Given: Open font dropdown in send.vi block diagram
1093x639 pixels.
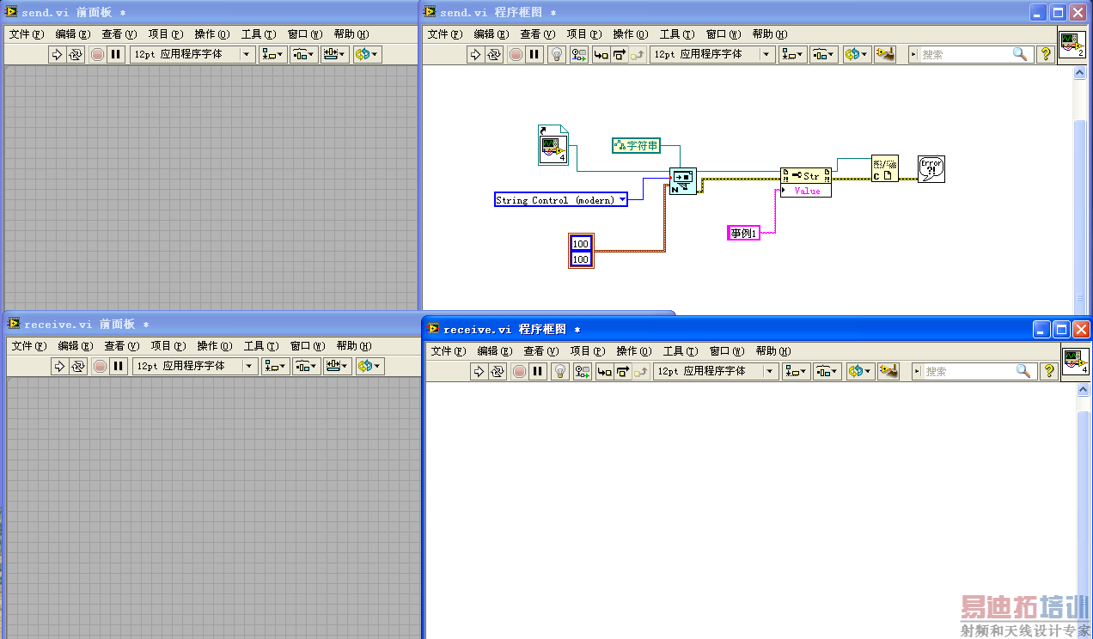Looking at the screenshot, I should (712, 54).
